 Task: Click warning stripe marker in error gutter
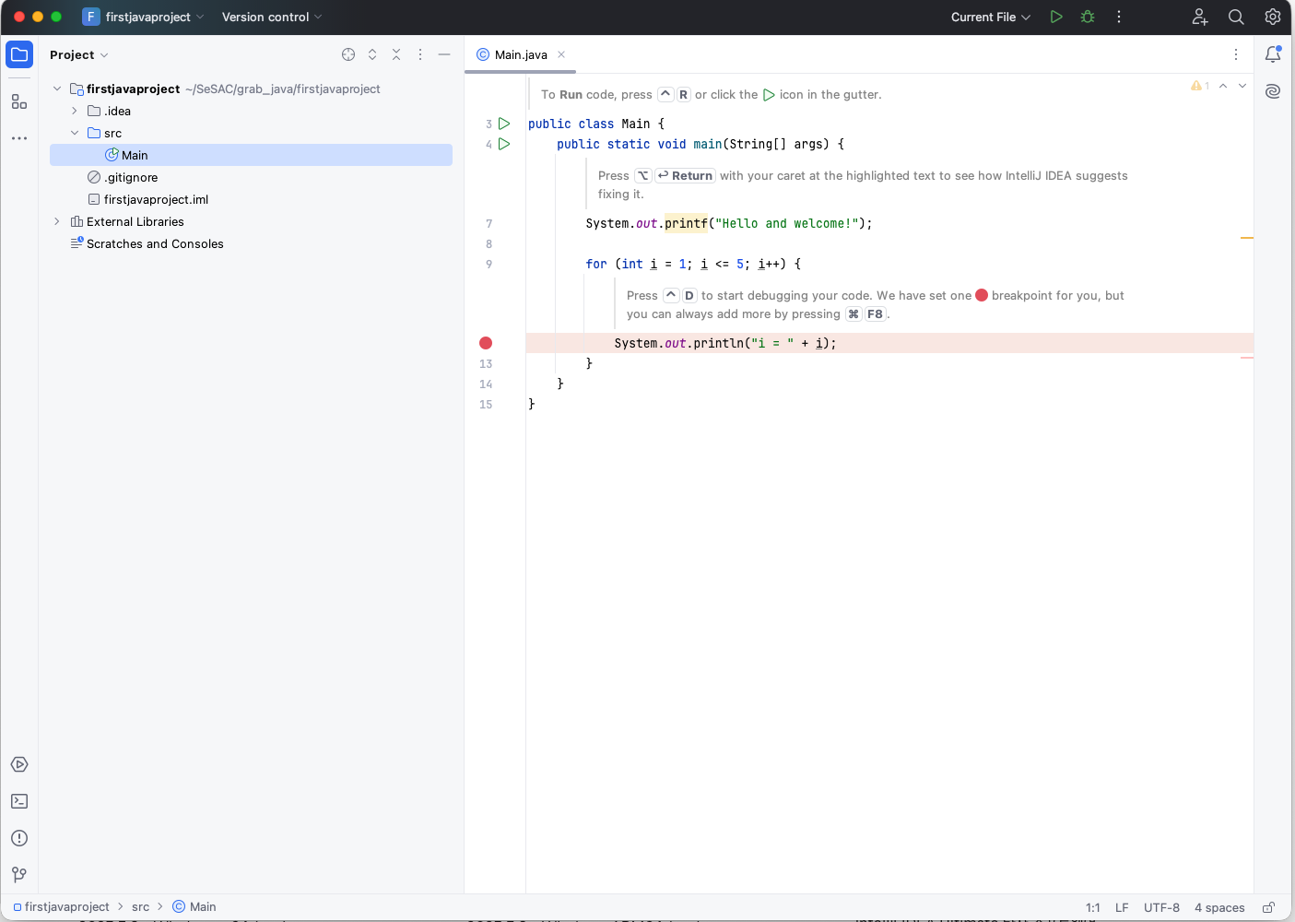(1246, 238)
